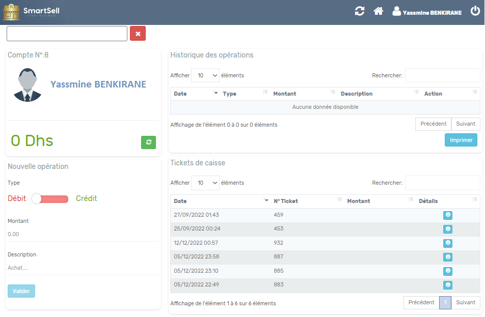Click the date 05/12/2022 23:10
The width and height of the screenshot is (485, 317).
pos(196,271)
